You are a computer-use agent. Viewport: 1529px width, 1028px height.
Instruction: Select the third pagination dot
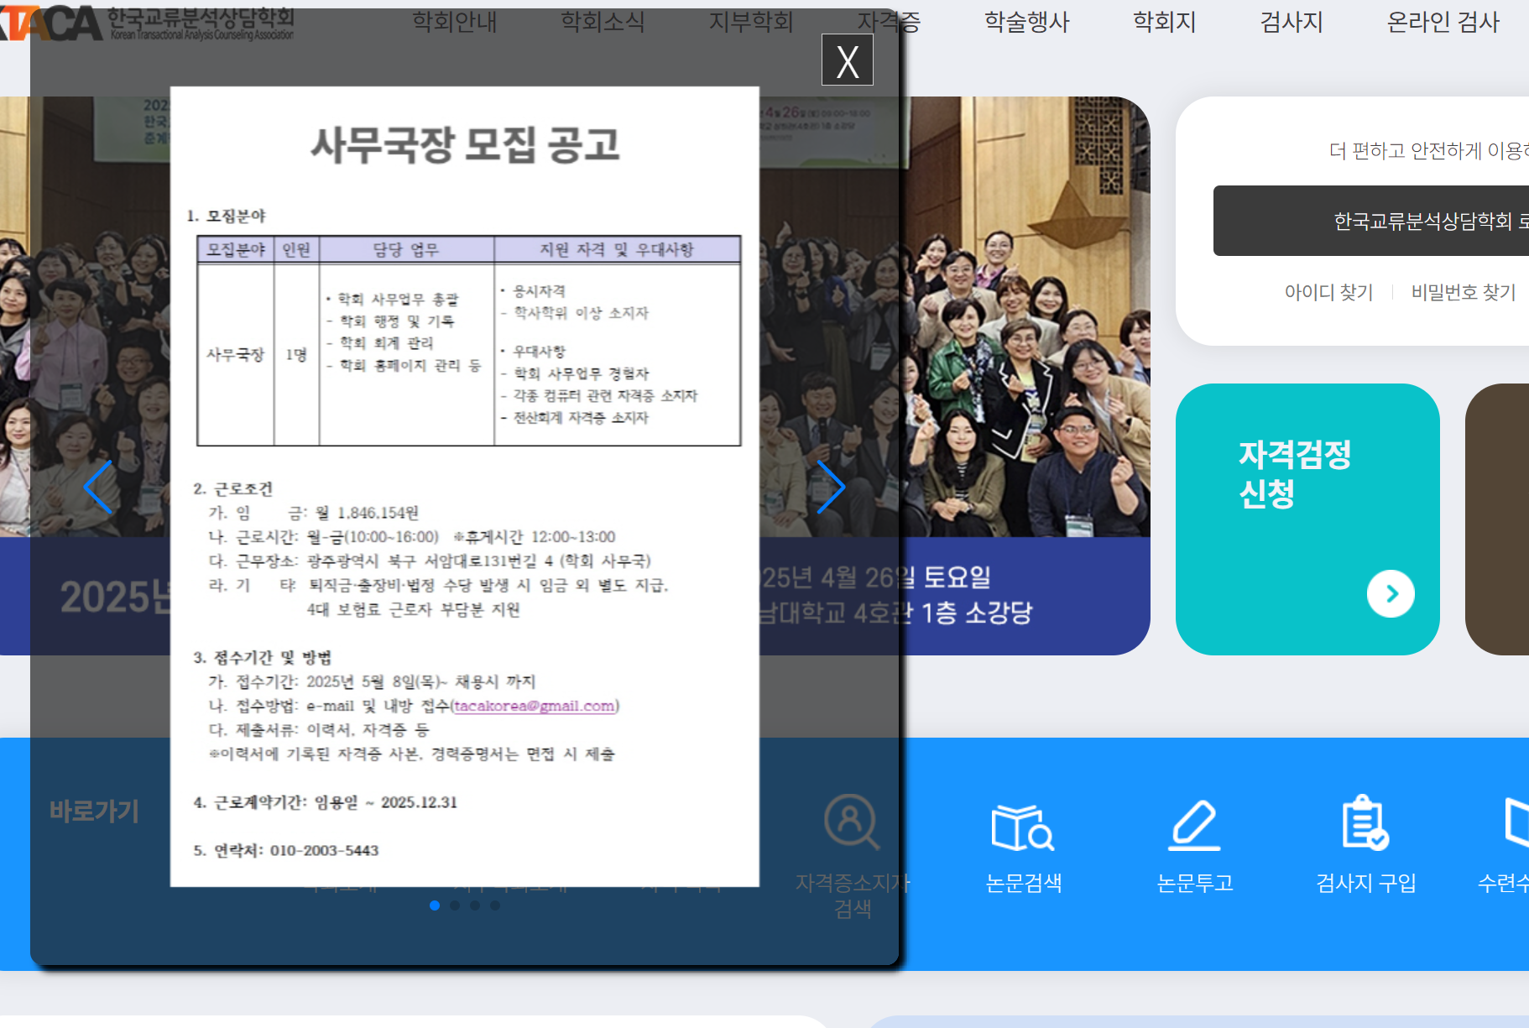coord(475,905)
